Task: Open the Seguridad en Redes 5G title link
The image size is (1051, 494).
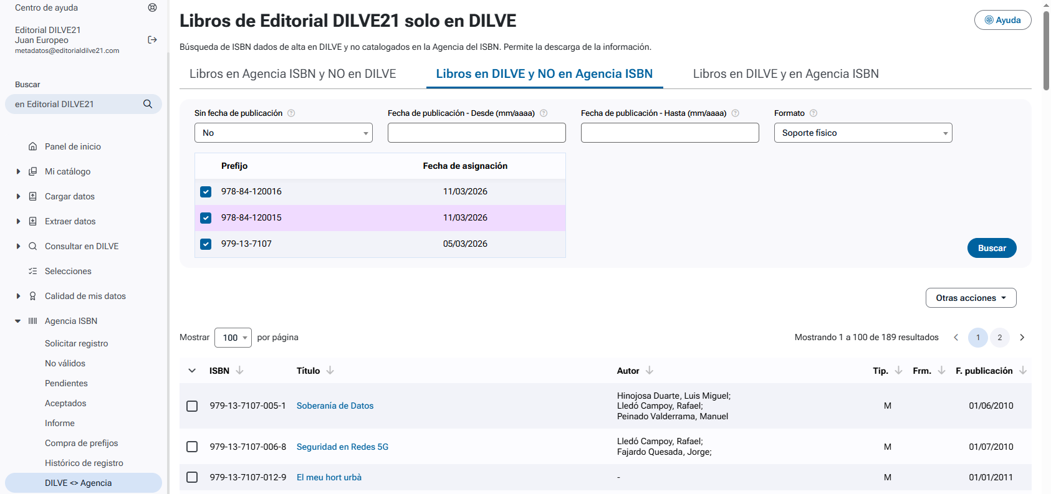Action: pyautogui.click(x=342, y=447)
